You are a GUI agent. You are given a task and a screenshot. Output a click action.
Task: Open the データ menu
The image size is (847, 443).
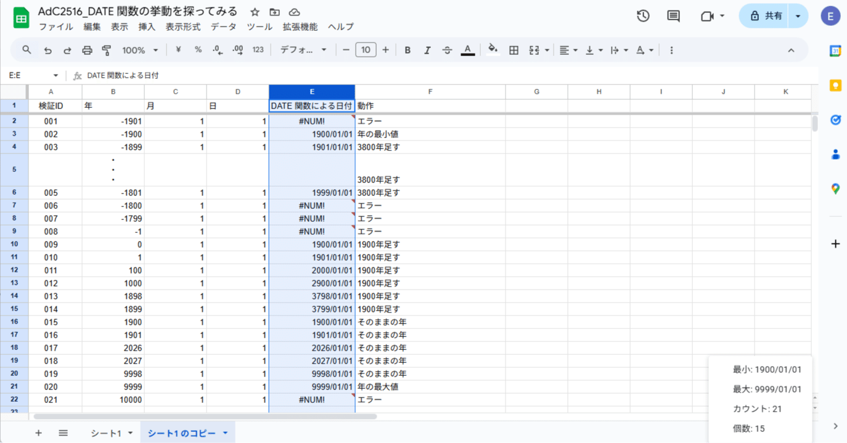click(x=223, y=26)
